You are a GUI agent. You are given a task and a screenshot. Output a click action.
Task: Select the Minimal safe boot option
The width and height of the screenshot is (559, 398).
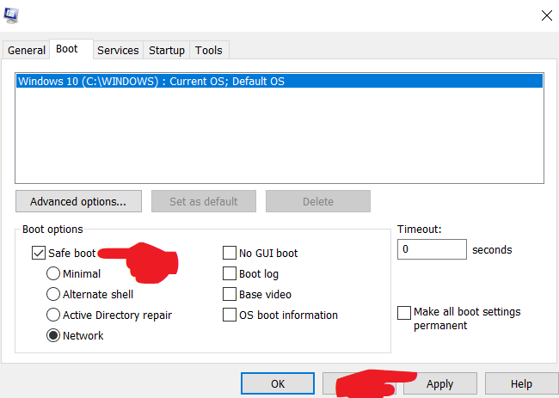[53, 273]
